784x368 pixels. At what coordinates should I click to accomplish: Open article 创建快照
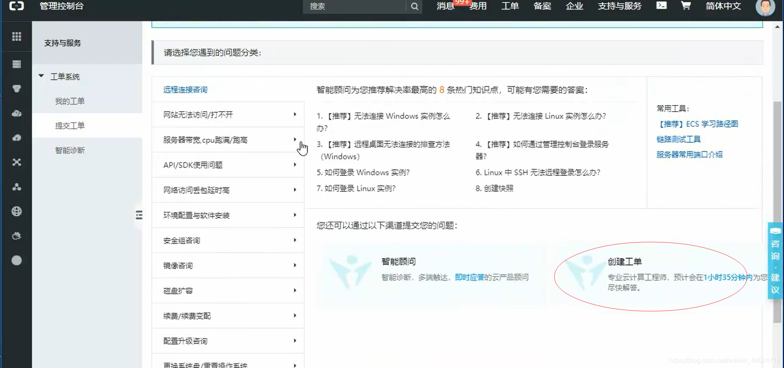coord(494,188)
